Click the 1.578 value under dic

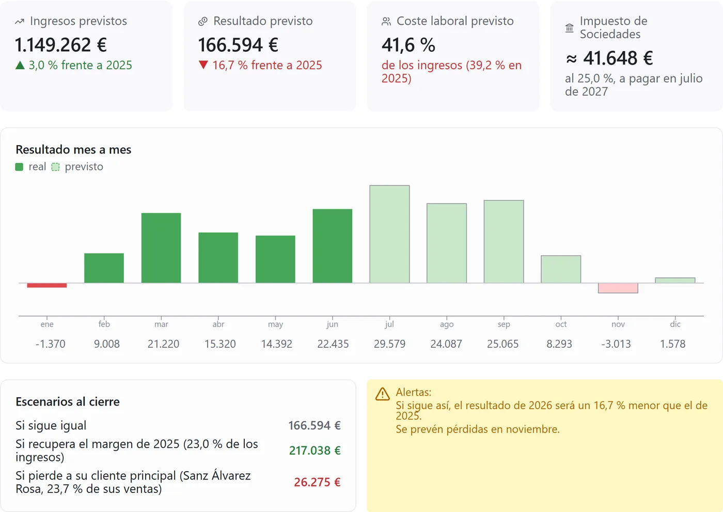673,344
